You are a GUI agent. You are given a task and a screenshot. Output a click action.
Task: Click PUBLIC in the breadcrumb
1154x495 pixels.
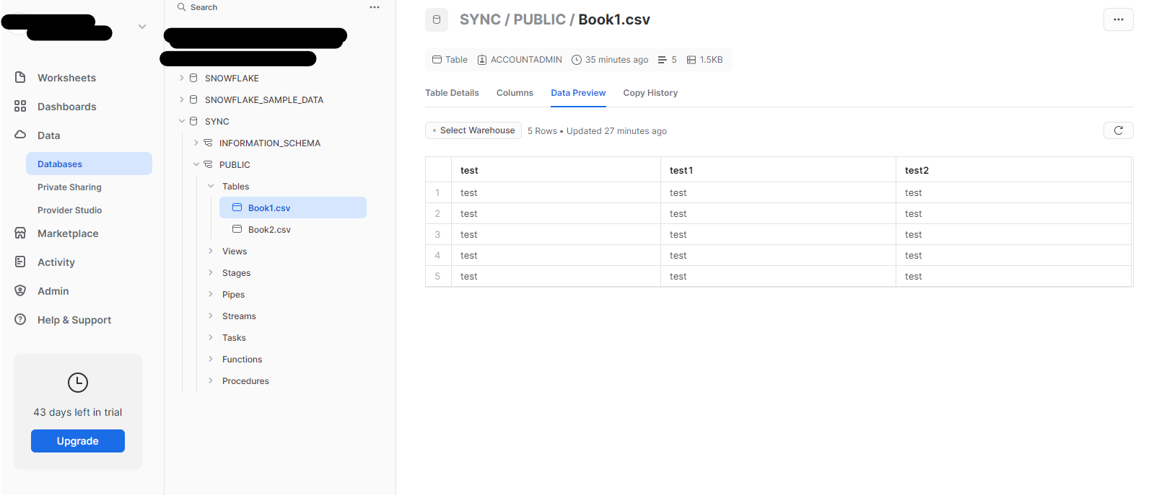pyautogui.click(x=539, y=19)
